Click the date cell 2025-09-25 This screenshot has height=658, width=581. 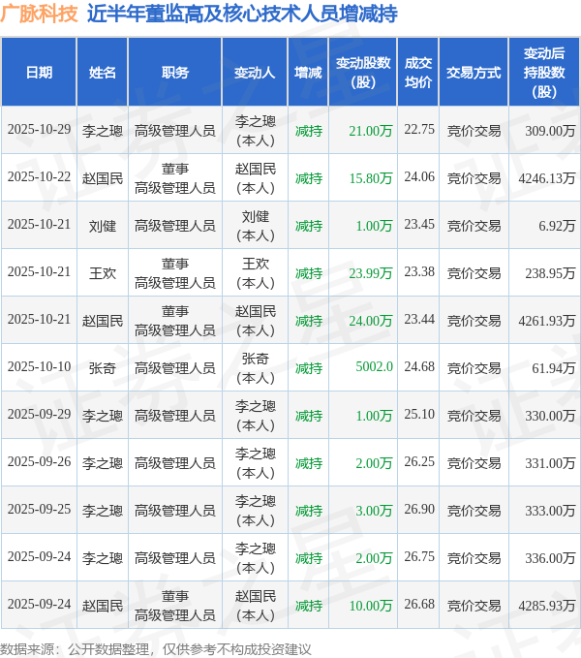pos(39,509)
